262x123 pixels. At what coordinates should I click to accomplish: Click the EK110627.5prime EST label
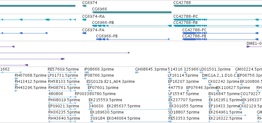pyautogui.click(x=233, y=87)
